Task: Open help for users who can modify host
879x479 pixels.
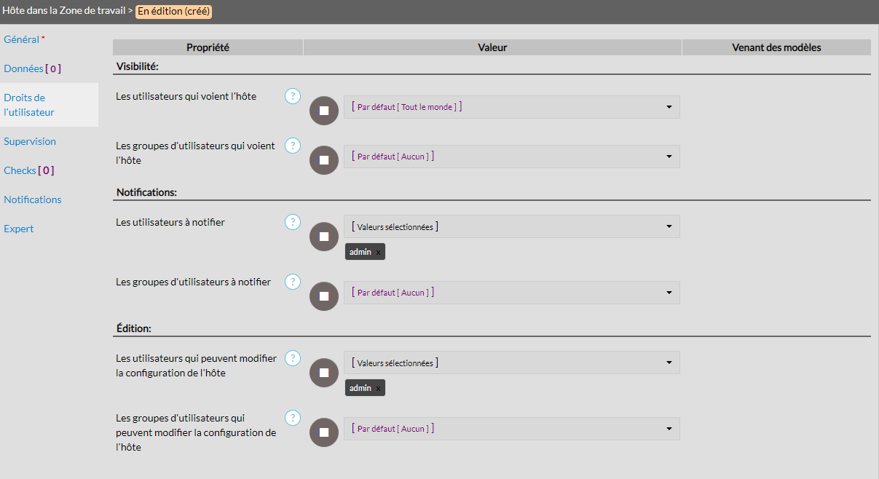Action: click(292, 358)
